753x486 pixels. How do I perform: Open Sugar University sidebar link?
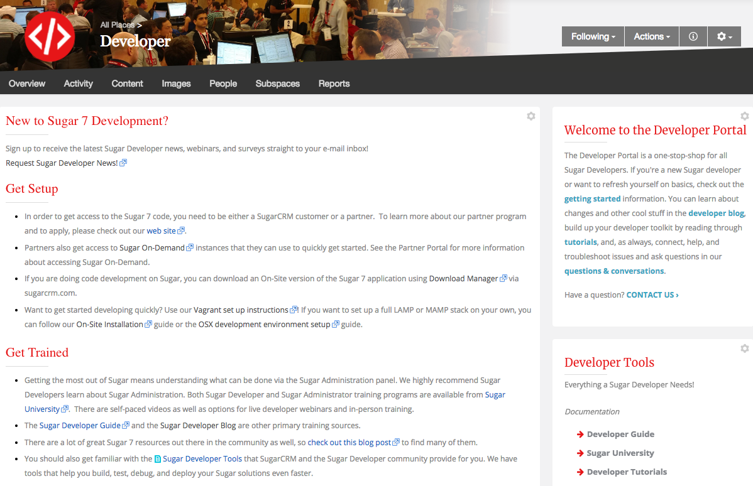[x=620, y=453]
